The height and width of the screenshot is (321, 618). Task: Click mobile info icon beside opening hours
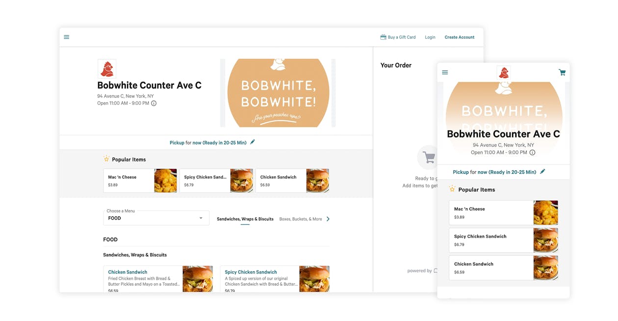click(532, 152)
